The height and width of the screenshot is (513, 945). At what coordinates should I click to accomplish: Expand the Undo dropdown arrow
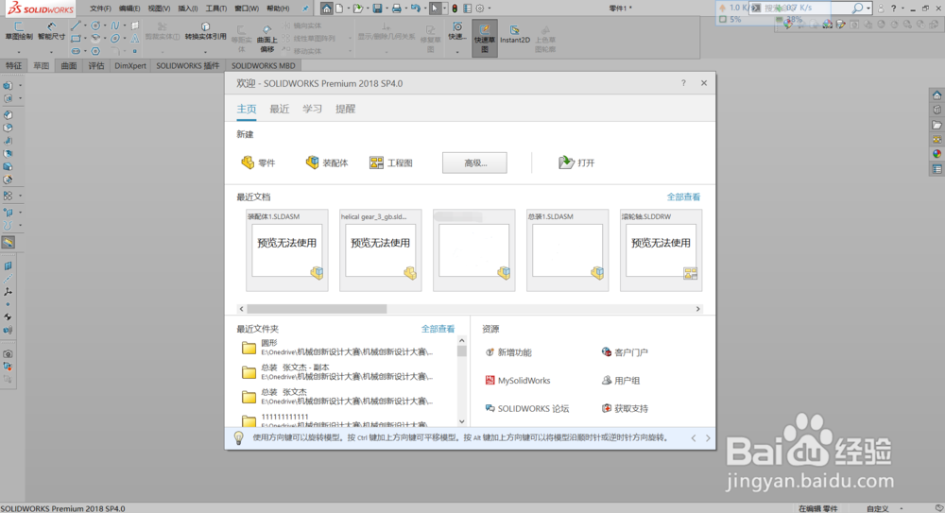click(x=423, y=9)
